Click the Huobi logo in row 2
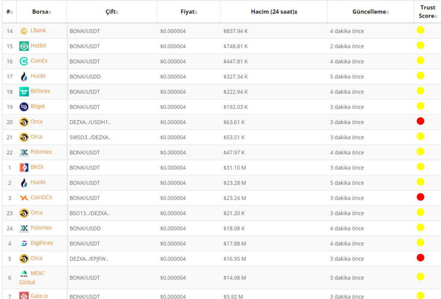This screenshot has height=299, width=441. (x=24, y=183)
